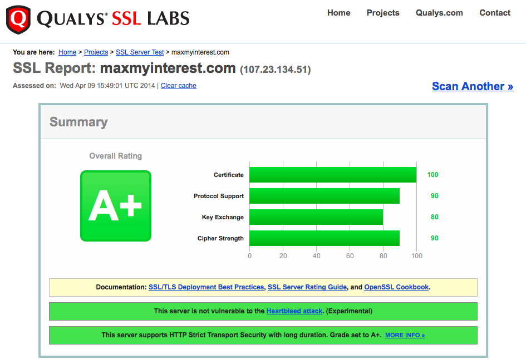526x364 pixels.
Task: Click the Cipher Strength score value 90
Action: point(434,238)
